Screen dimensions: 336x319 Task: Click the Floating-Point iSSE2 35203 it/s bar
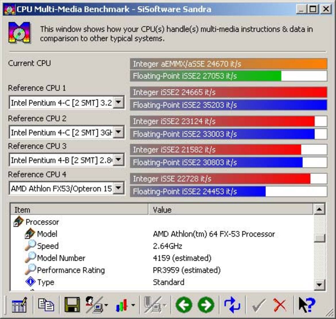tap(228, 105)
